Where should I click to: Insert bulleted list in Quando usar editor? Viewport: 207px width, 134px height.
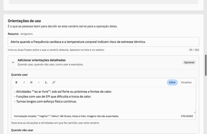tap(39, 82)
